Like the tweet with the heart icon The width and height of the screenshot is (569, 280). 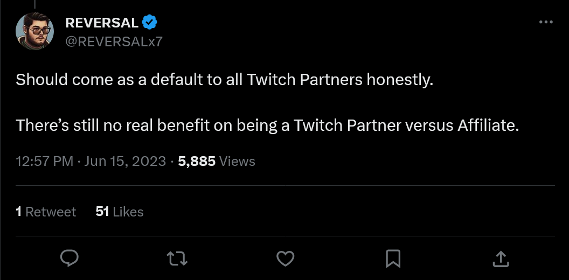tap(285, 258)
